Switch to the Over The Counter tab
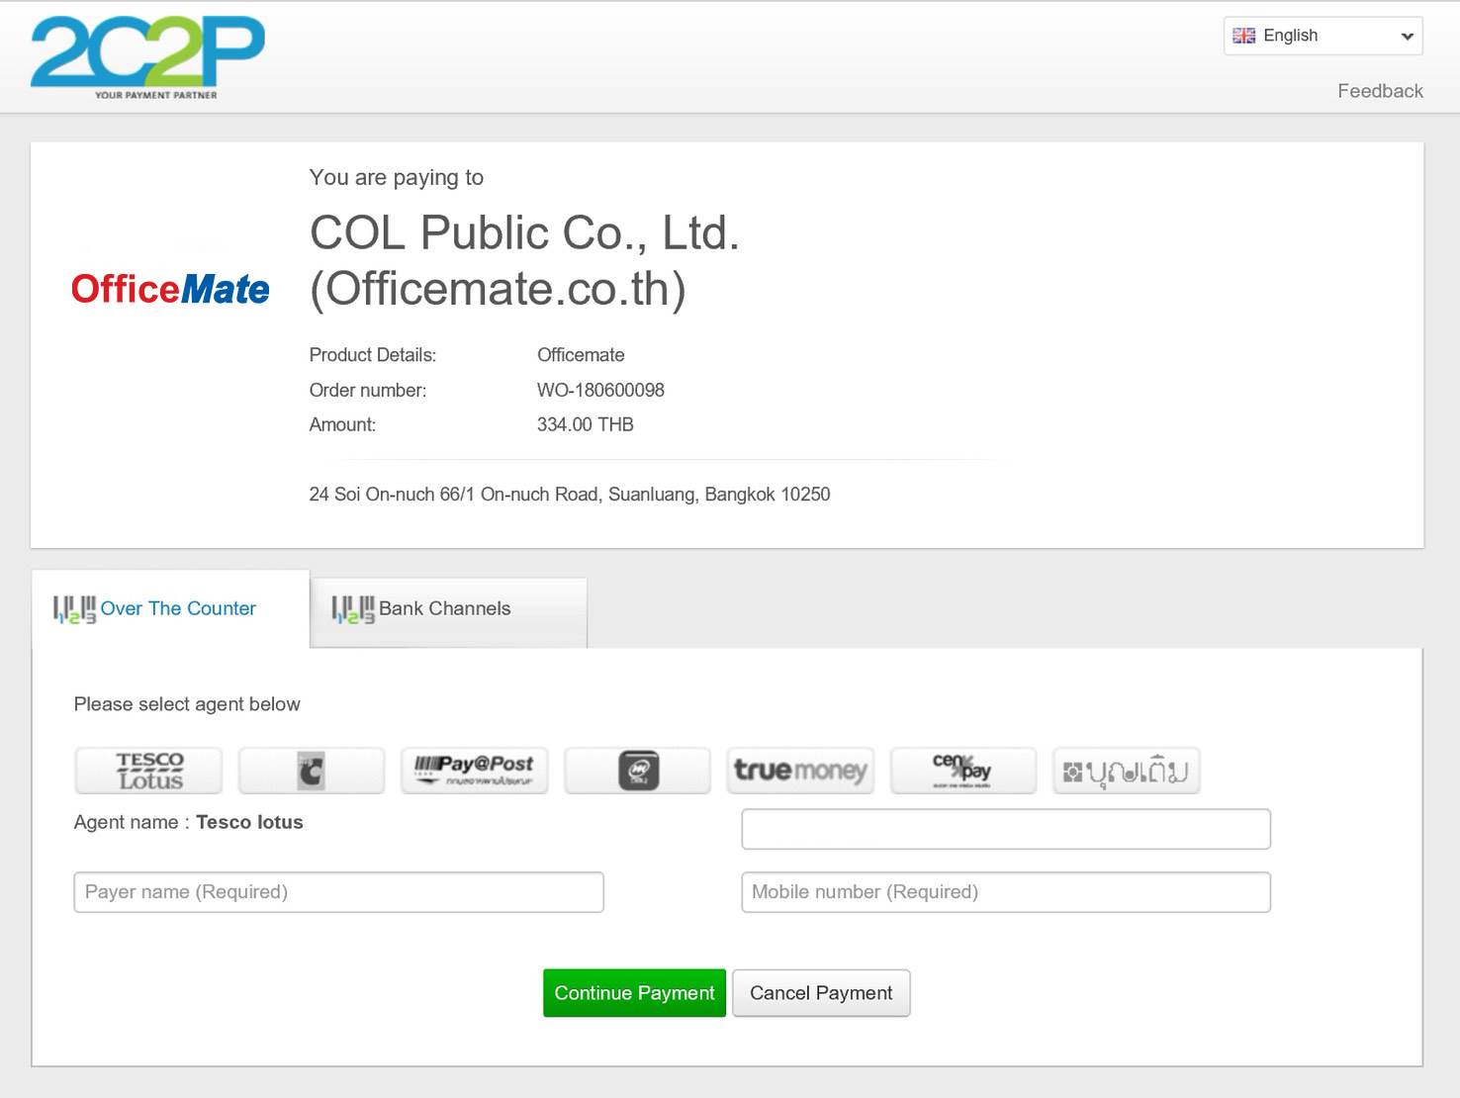This screenshot has width=1460, height=1098. [x=170, y=609]
